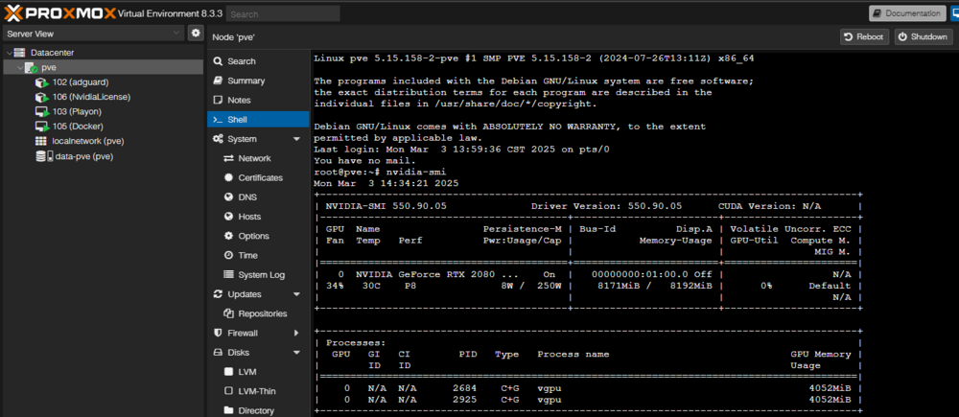This screenshot has height=417, width=959.
Task: Open the Certificates menu item
Action: point(258,178)
